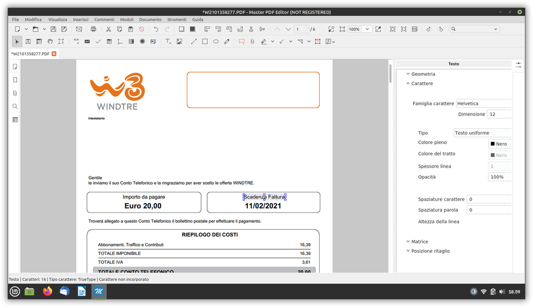Select the Hand tool
The width and height of the screenshot is (533, 307).
50,41
